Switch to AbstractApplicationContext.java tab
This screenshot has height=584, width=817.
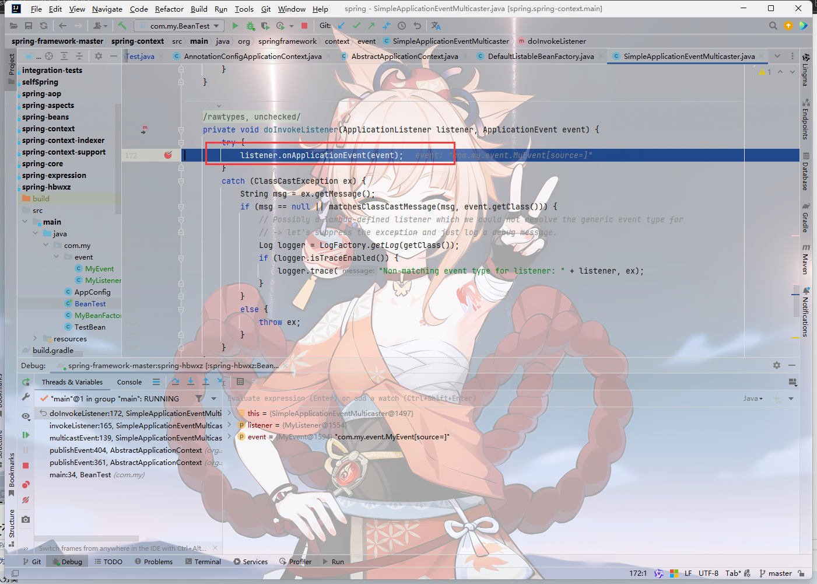coord(404,56)
